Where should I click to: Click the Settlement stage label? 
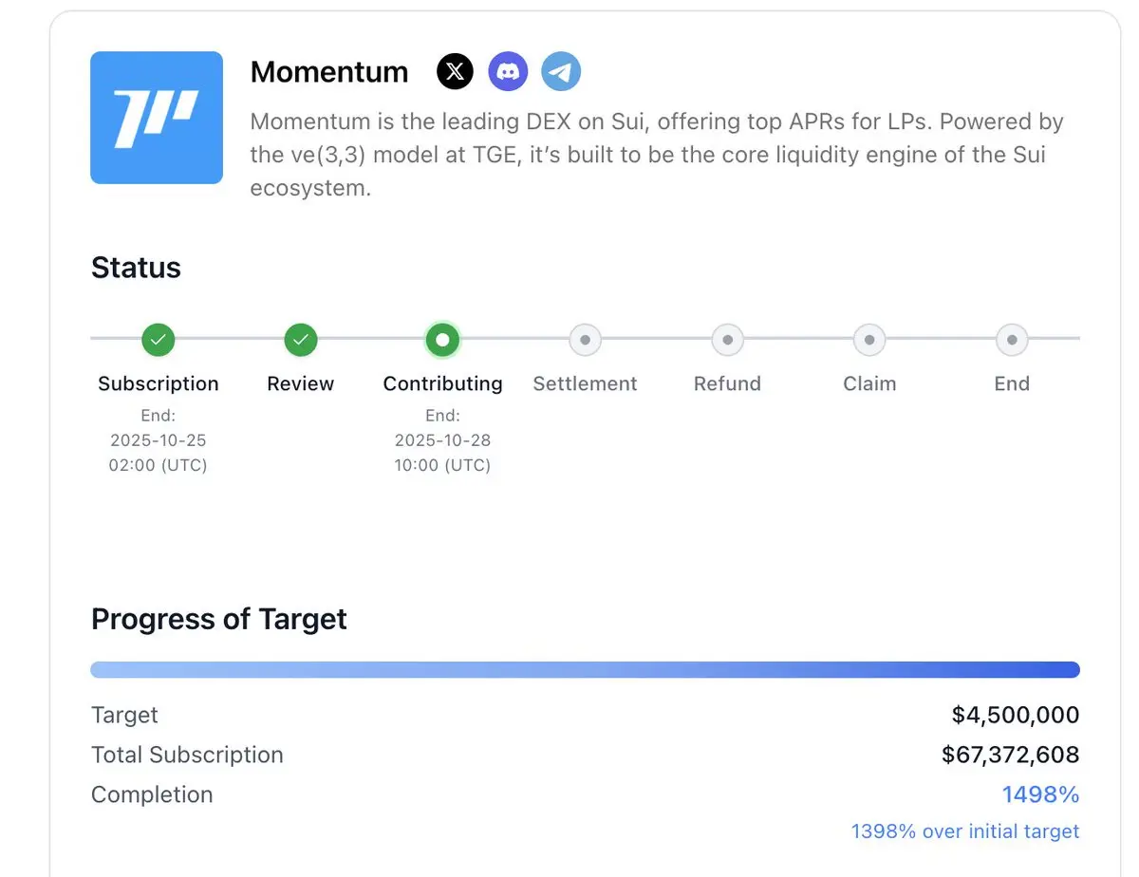585,383
